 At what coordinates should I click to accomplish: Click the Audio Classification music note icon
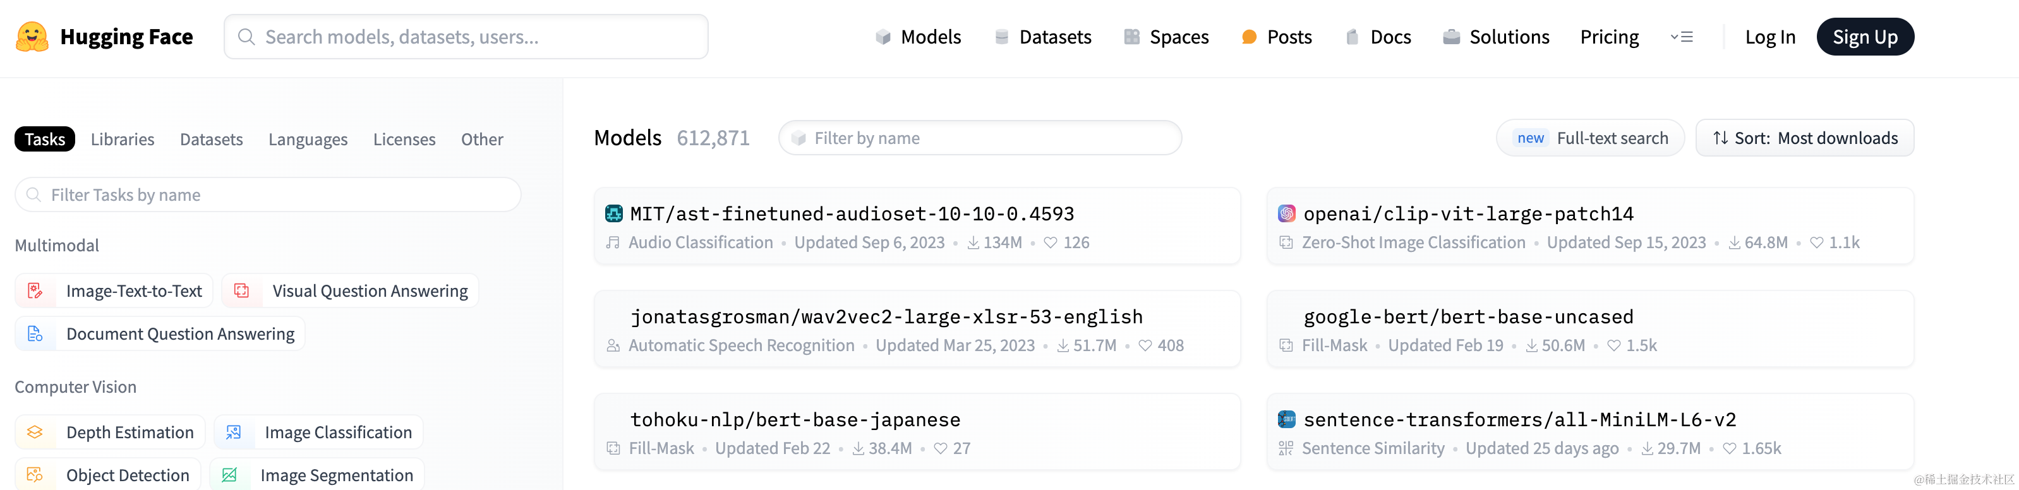click(x=613, y=243)
